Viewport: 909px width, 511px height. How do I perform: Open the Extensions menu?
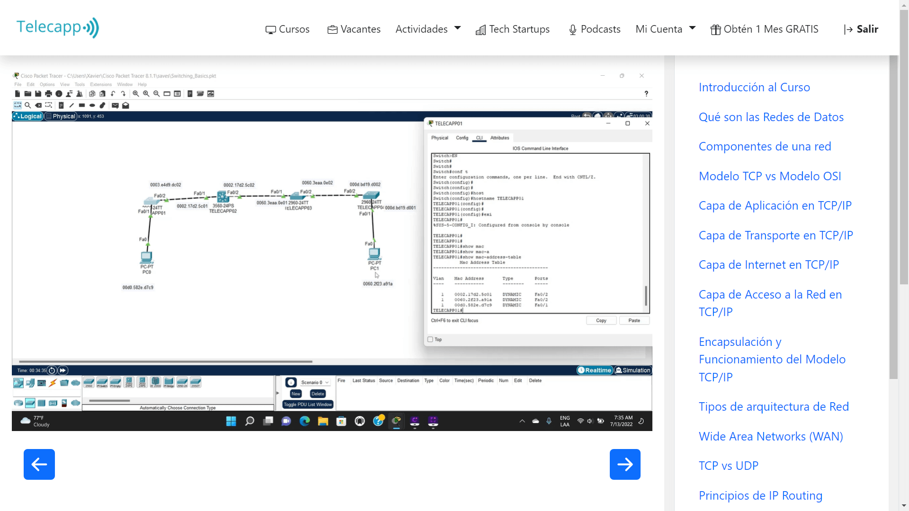pos(101,84)
